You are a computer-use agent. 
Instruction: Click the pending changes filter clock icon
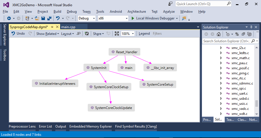point(227,34)
